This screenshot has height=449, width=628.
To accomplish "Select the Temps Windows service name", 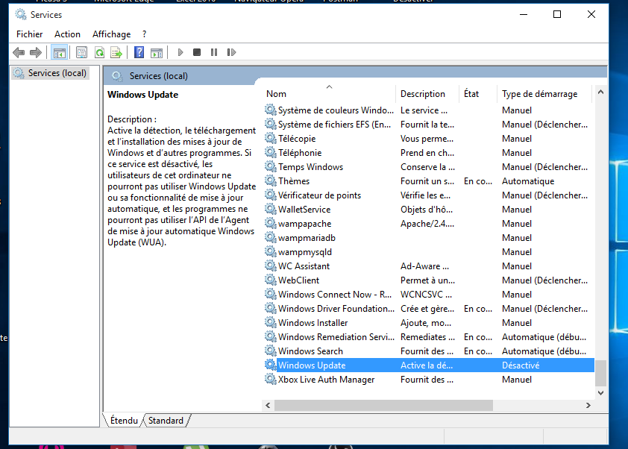I will (310, 166).
